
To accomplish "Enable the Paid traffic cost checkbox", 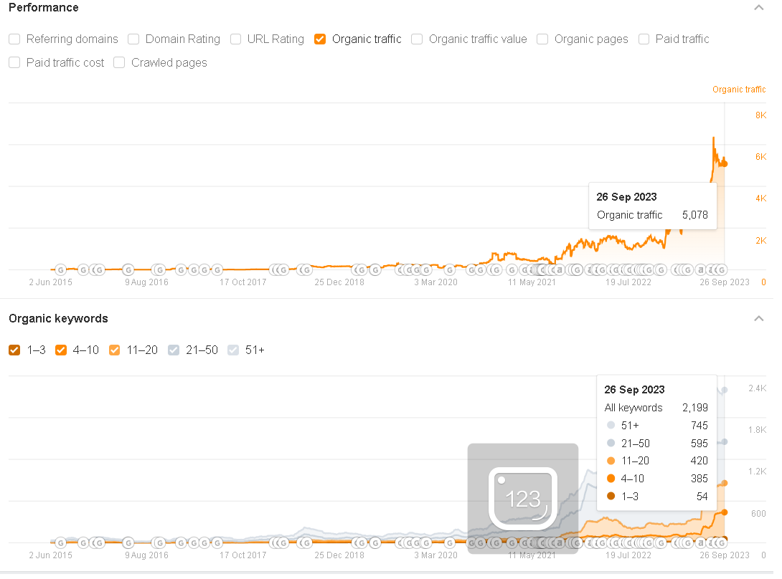I will click(14, 62).
